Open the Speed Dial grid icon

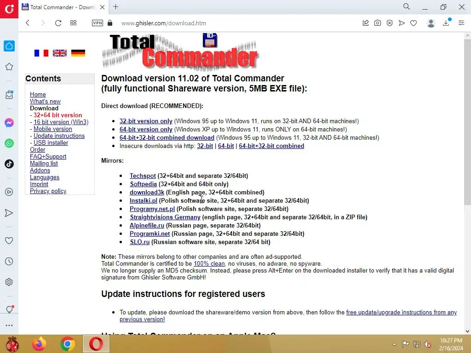[x=73, y=23]
